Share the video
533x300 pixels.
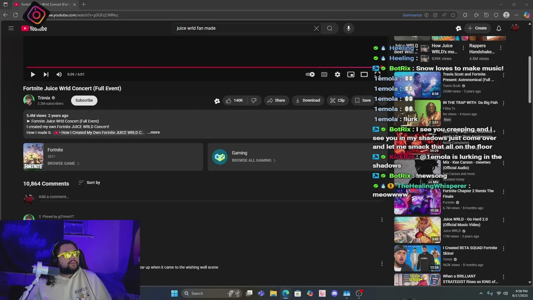point(276,100)
